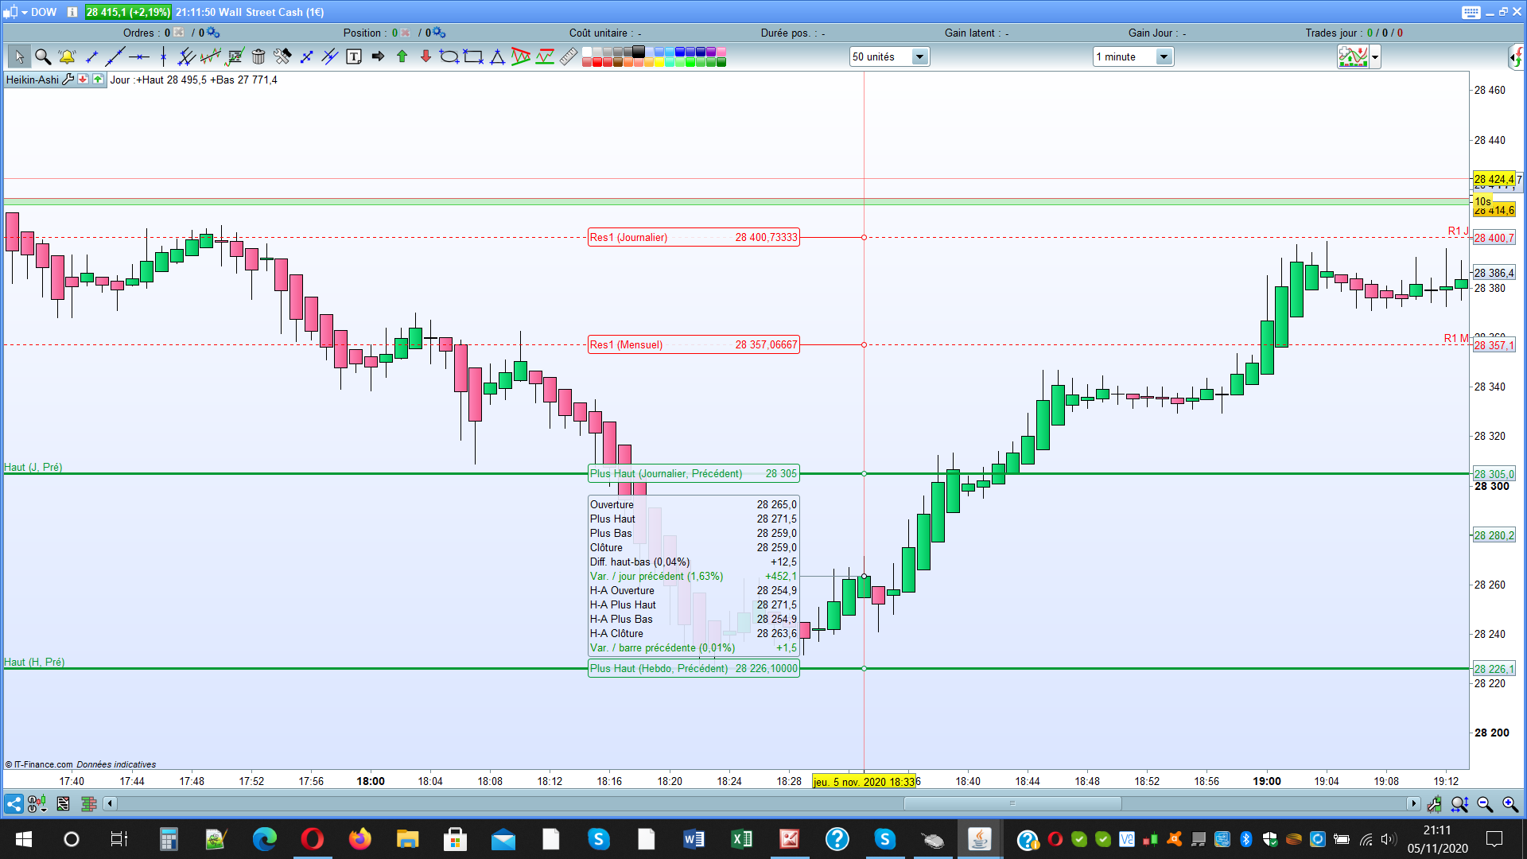Select the trash delete objects tool
The image size is (1527, 859).
click(258, 56)
